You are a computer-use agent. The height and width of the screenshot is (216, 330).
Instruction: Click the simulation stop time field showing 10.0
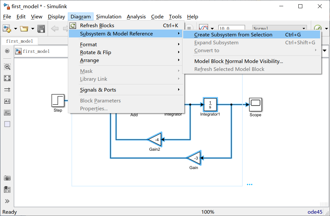(x=232, y=28)
